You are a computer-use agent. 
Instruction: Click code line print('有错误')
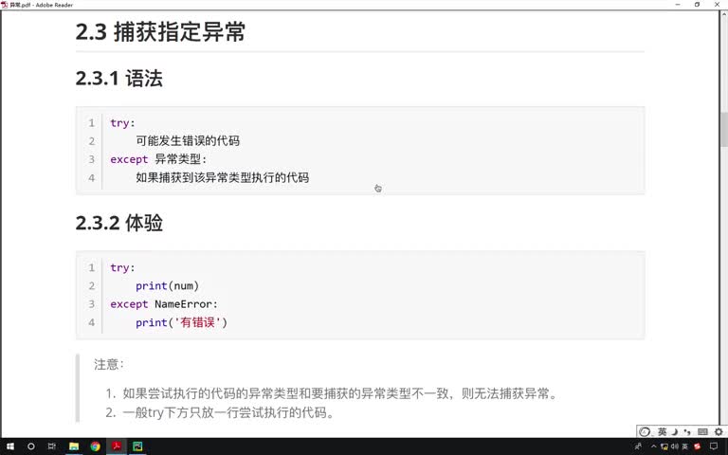point(182,322)
